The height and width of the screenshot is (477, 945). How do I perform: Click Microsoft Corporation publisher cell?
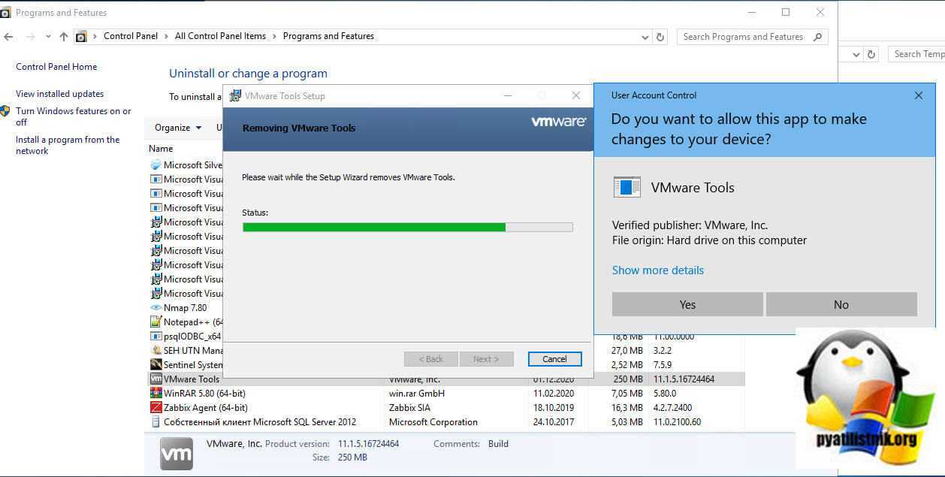click(433, 422)
